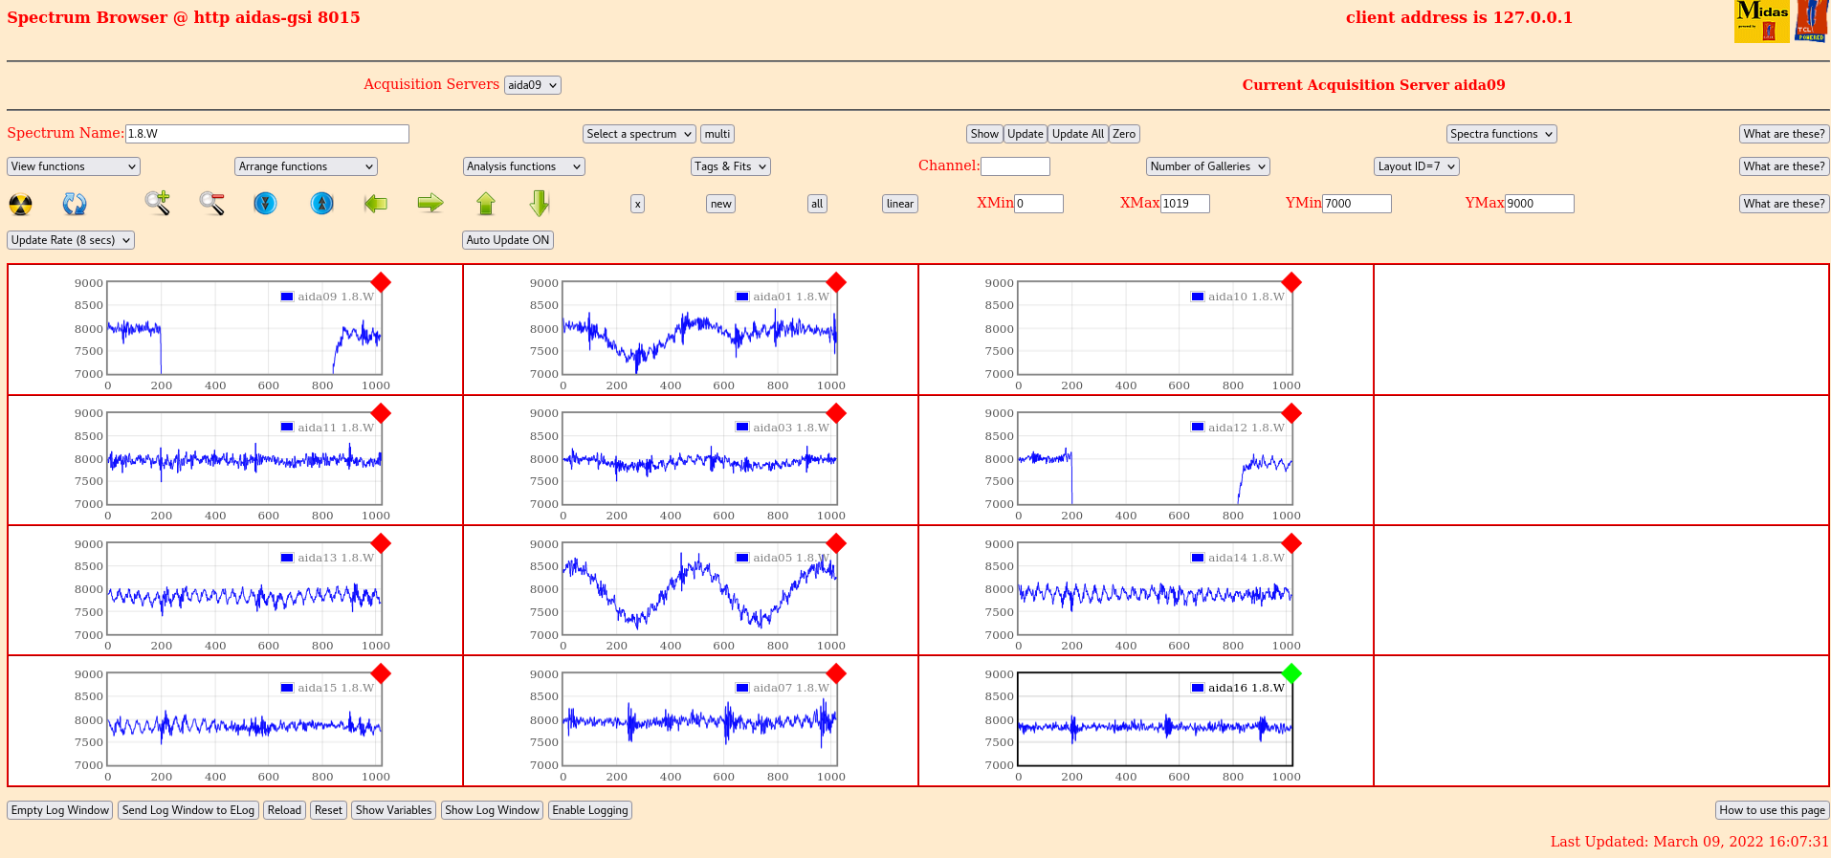Image resolution: width=1831 pixels, height=858 pixels.
Task: Open the View functions menu
Action: pos(74,166)
